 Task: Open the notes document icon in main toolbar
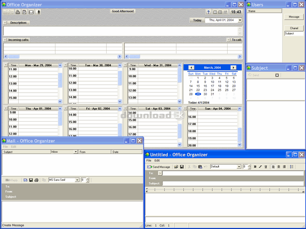24,12
